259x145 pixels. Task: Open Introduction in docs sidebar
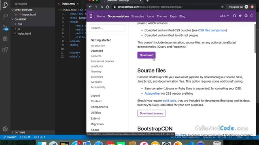pyautogui.click(x=98, y=46)
